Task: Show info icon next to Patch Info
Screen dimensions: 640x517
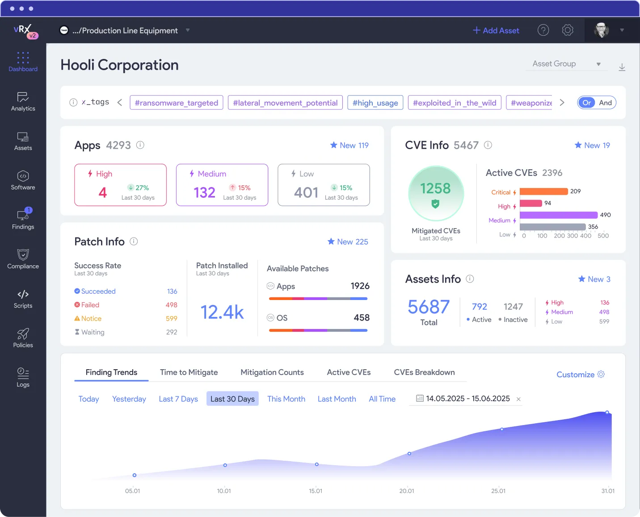Action: [134, 241]
